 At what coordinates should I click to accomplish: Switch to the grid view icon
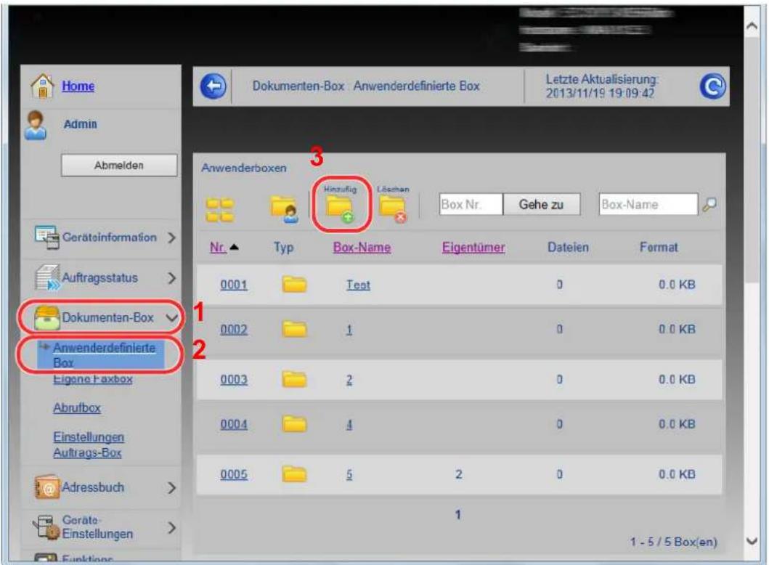click(219, 210)
